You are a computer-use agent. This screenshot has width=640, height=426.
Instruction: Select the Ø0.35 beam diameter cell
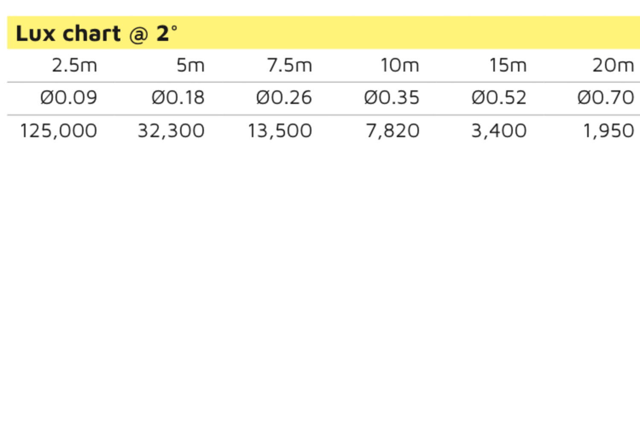click(392, 98)
